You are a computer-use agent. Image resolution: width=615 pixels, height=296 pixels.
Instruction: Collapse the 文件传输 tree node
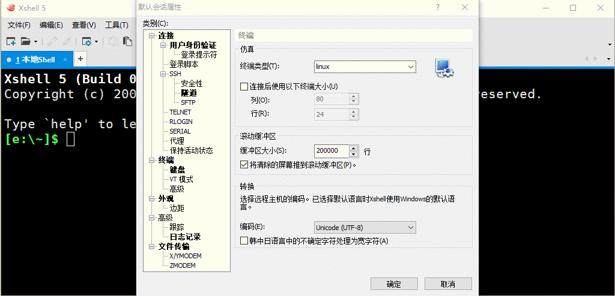coord(152,247)
